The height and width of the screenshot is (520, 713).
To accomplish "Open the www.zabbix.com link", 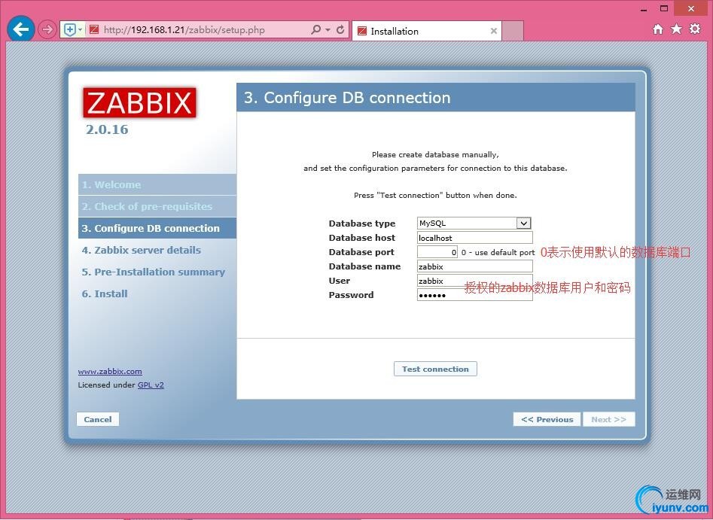I will tap(110, 371).
